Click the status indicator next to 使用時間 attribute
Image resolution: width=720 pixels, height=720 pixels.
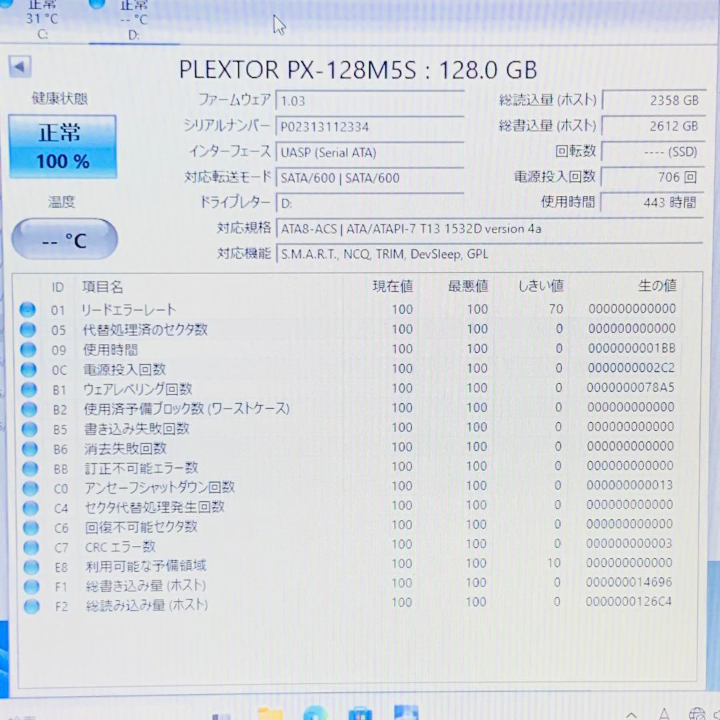28,349
